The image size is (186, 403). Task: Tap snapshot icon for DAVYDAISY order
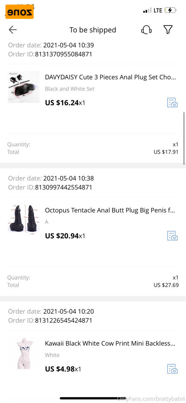[172, 103]
